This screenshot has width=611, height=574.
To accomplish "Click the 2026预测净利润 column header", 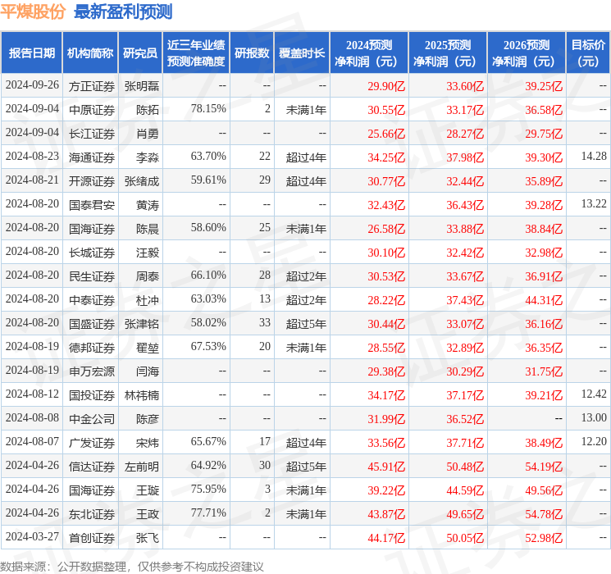I will point(527,53).
